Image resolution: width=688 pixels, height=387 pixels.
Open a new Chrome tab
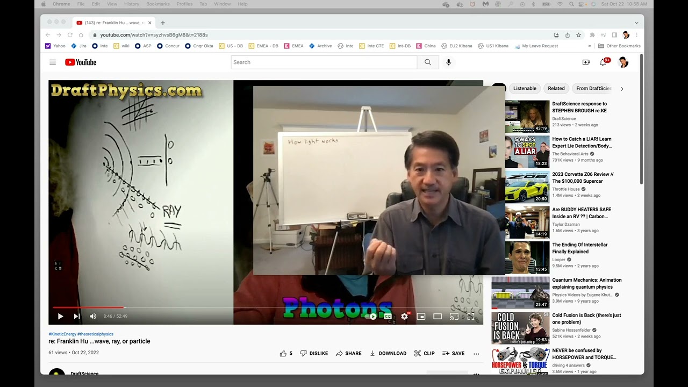coord(163,23)
